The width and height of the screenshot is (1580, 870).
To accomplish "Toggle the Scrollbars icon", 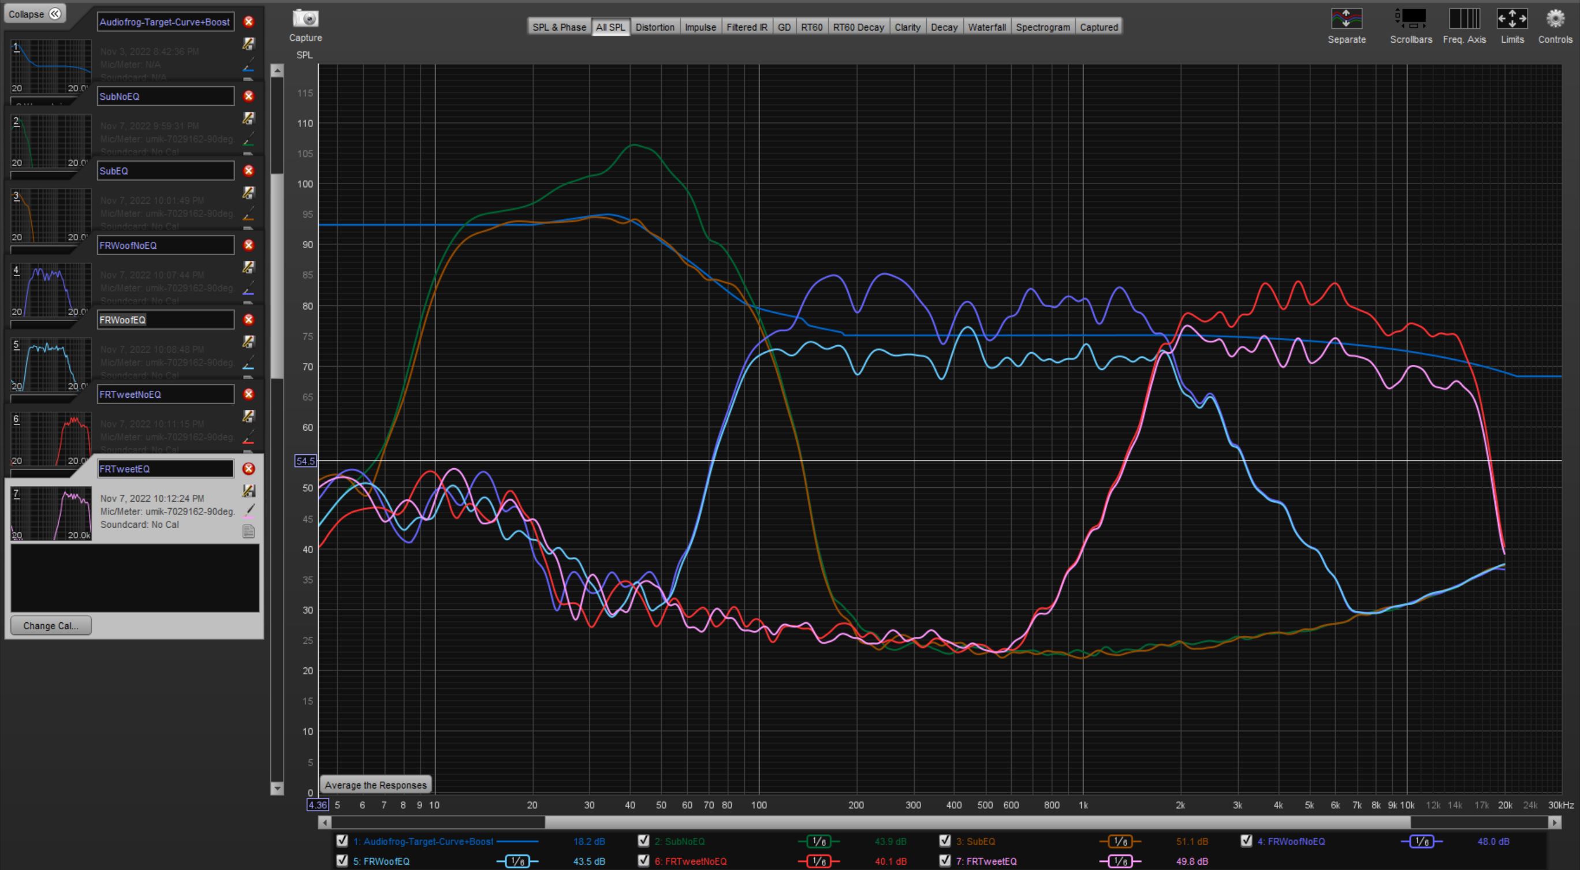I will click(x=1411, y=18).
